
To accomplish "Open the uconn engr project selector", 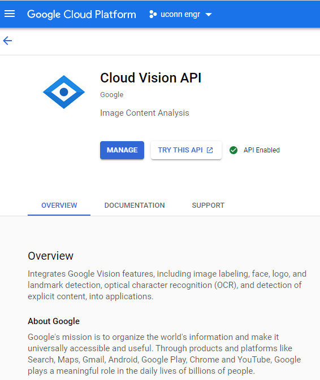I will (x=180, y=14).
